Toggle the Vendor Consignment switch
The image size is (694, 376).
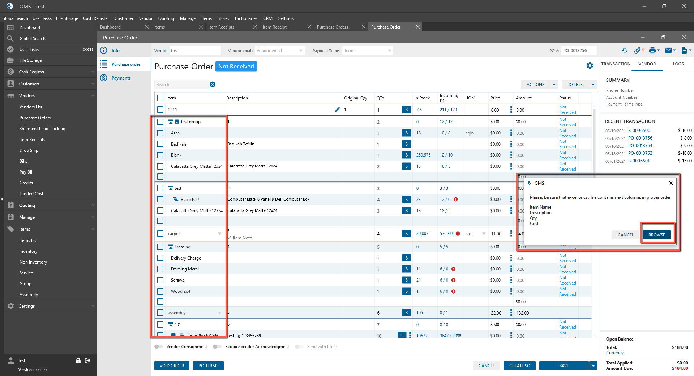[x=159, y=347]
